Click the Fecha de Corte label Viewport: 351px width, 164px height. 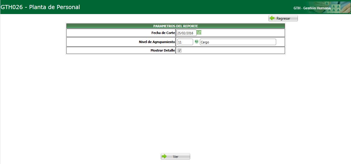[163, 33]
